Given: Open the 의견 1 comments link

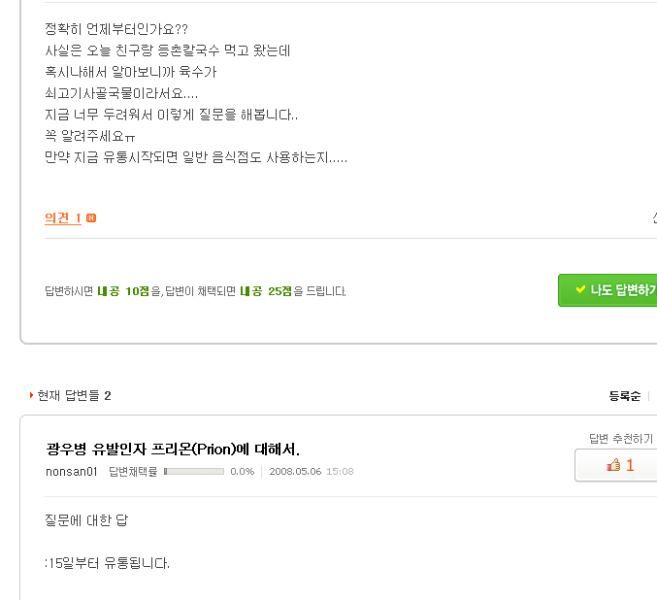Looking at the screenshot, I should coord(63,218).
